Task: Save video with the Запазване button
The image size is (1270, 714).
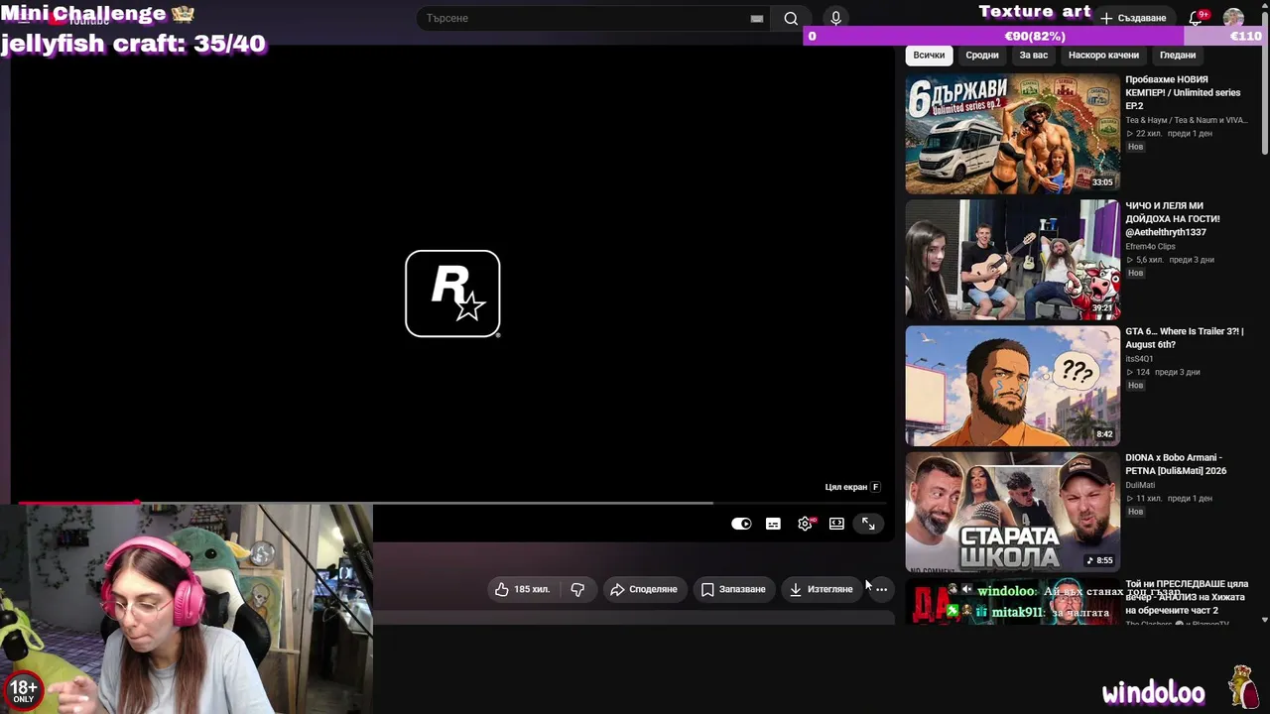Action: [x=734, y=589]
